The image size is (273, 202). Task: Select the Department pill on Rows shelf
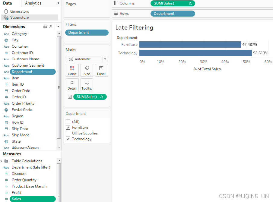pos(173,14)
